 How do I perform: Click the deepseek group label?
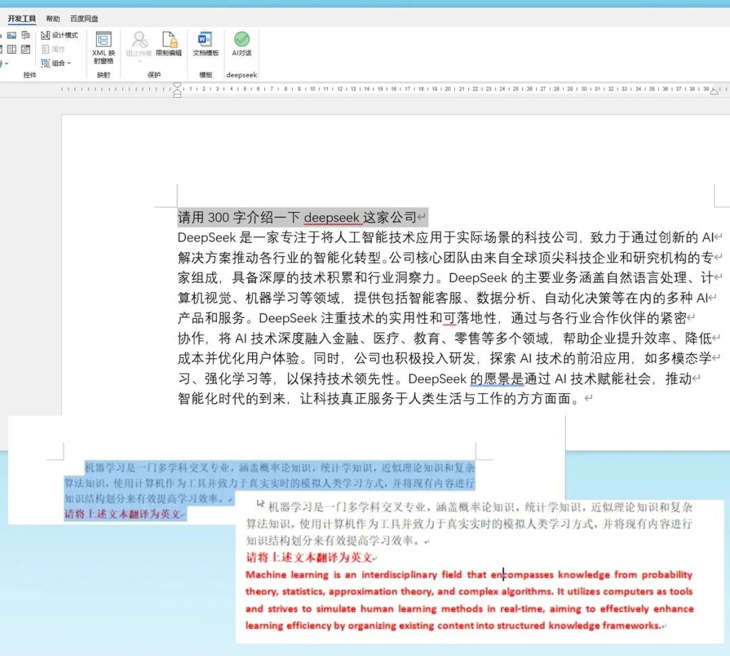click(241, 75)
